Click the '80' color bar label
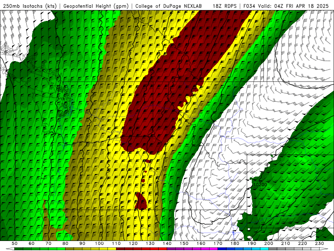This screenshot has height=251, width=334. click(66, 243)
